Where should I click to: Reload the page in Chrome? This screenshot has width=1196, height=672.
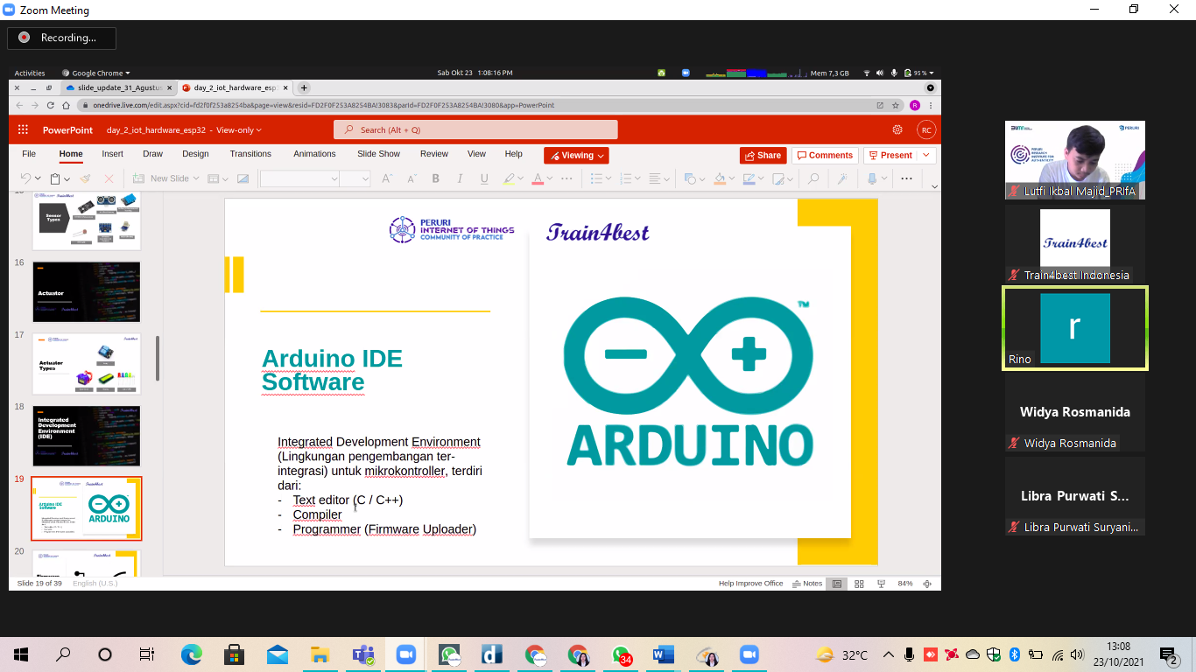pos(51,105)
